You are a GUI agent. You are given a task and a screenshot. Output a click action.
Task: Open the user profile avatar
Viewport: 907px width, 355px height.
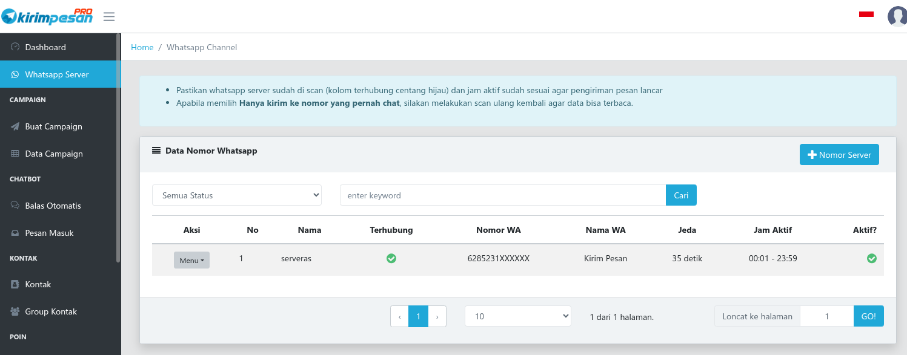(897, 16)
